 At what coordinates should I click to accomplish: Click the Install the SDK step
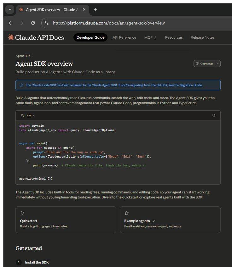(x=37, y=262)
